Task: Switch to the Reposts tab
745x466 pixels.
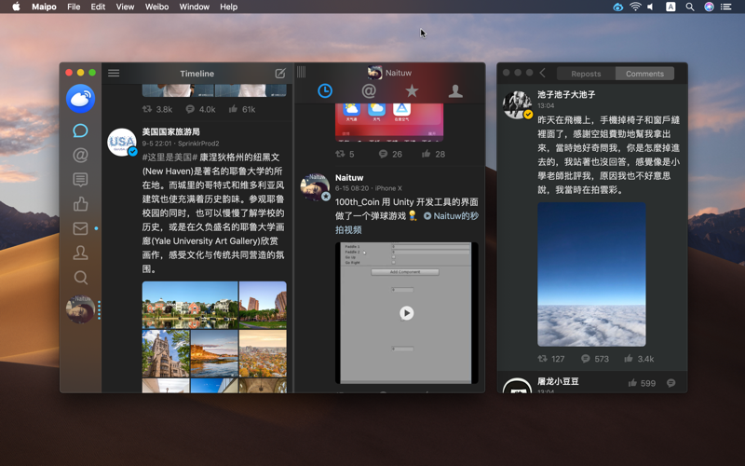Action: (x=586, y=74)
